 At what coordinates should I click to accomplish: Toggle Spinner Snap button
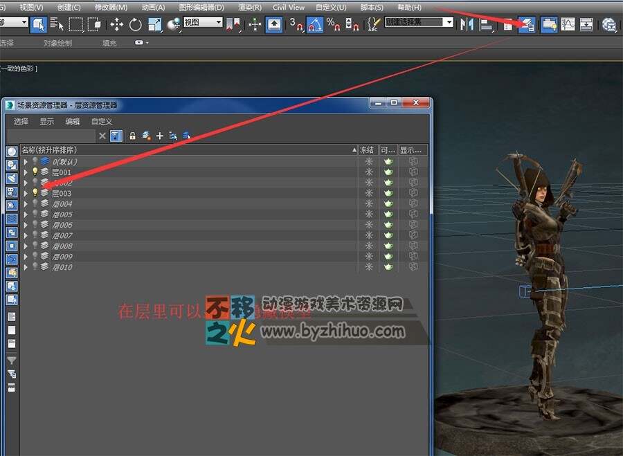(x=352, y=25)
